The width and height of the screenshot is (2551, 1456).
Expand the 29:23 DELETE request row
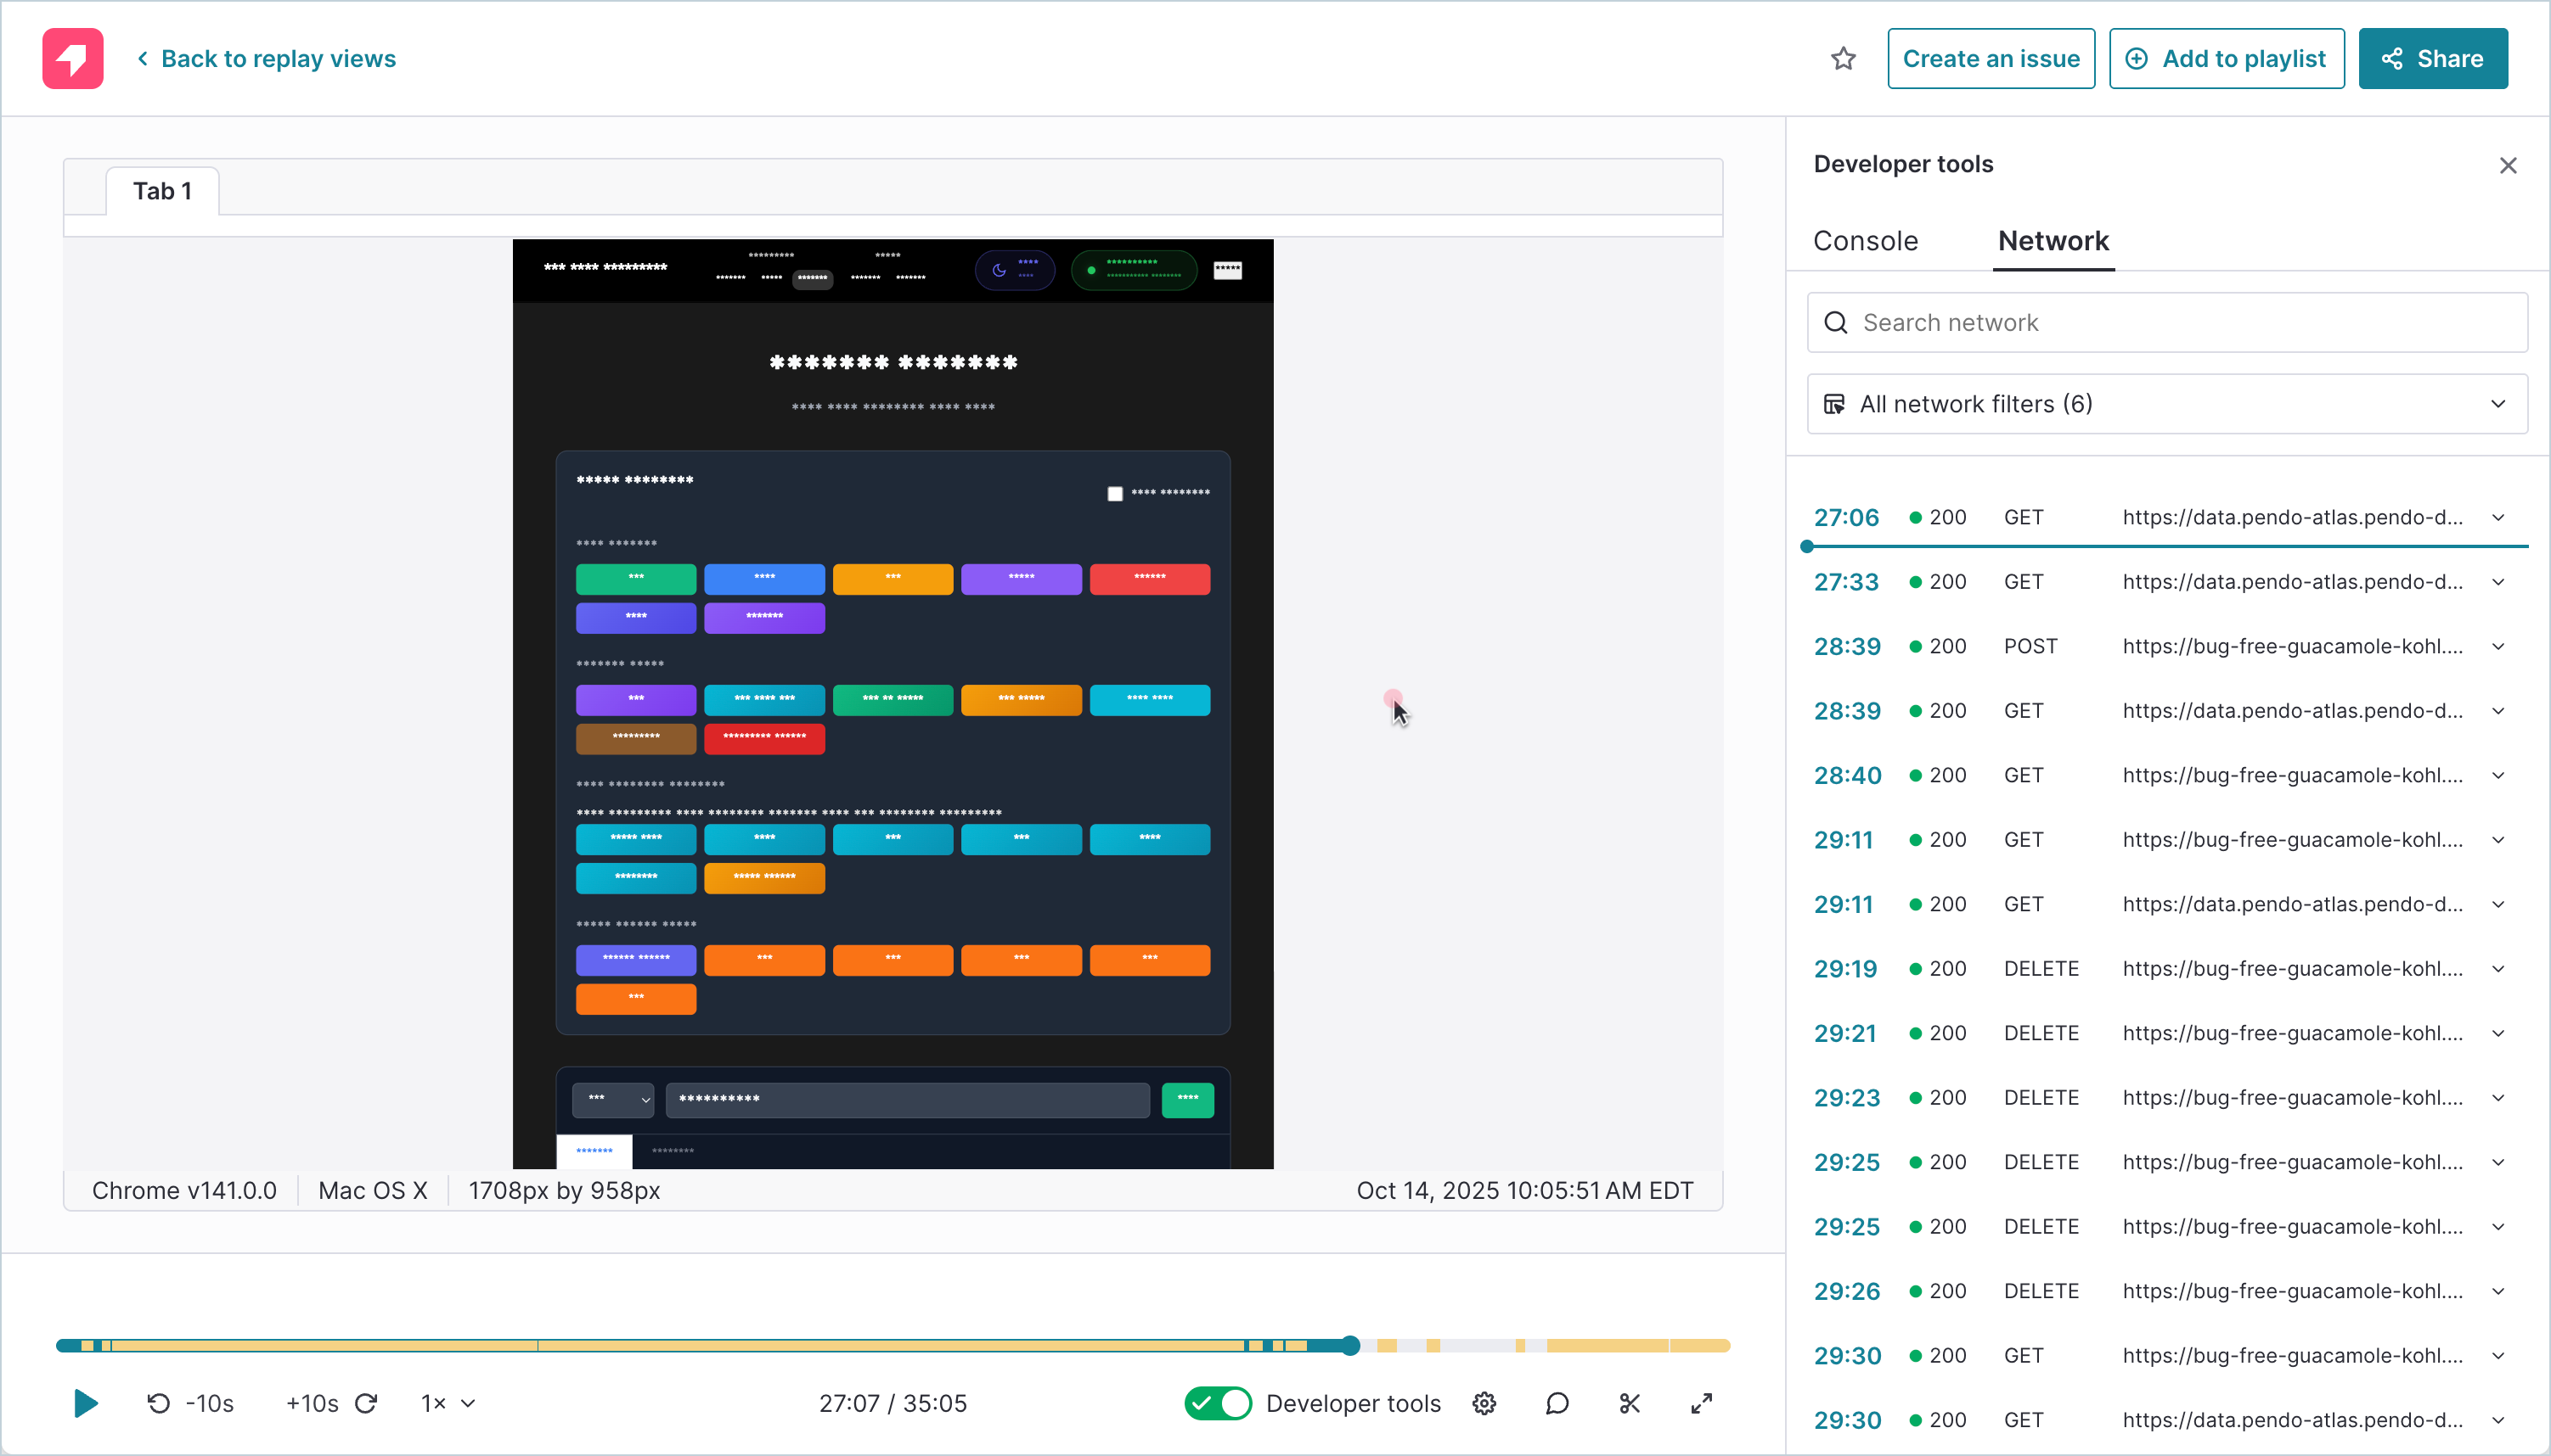pos(2498,1098)
